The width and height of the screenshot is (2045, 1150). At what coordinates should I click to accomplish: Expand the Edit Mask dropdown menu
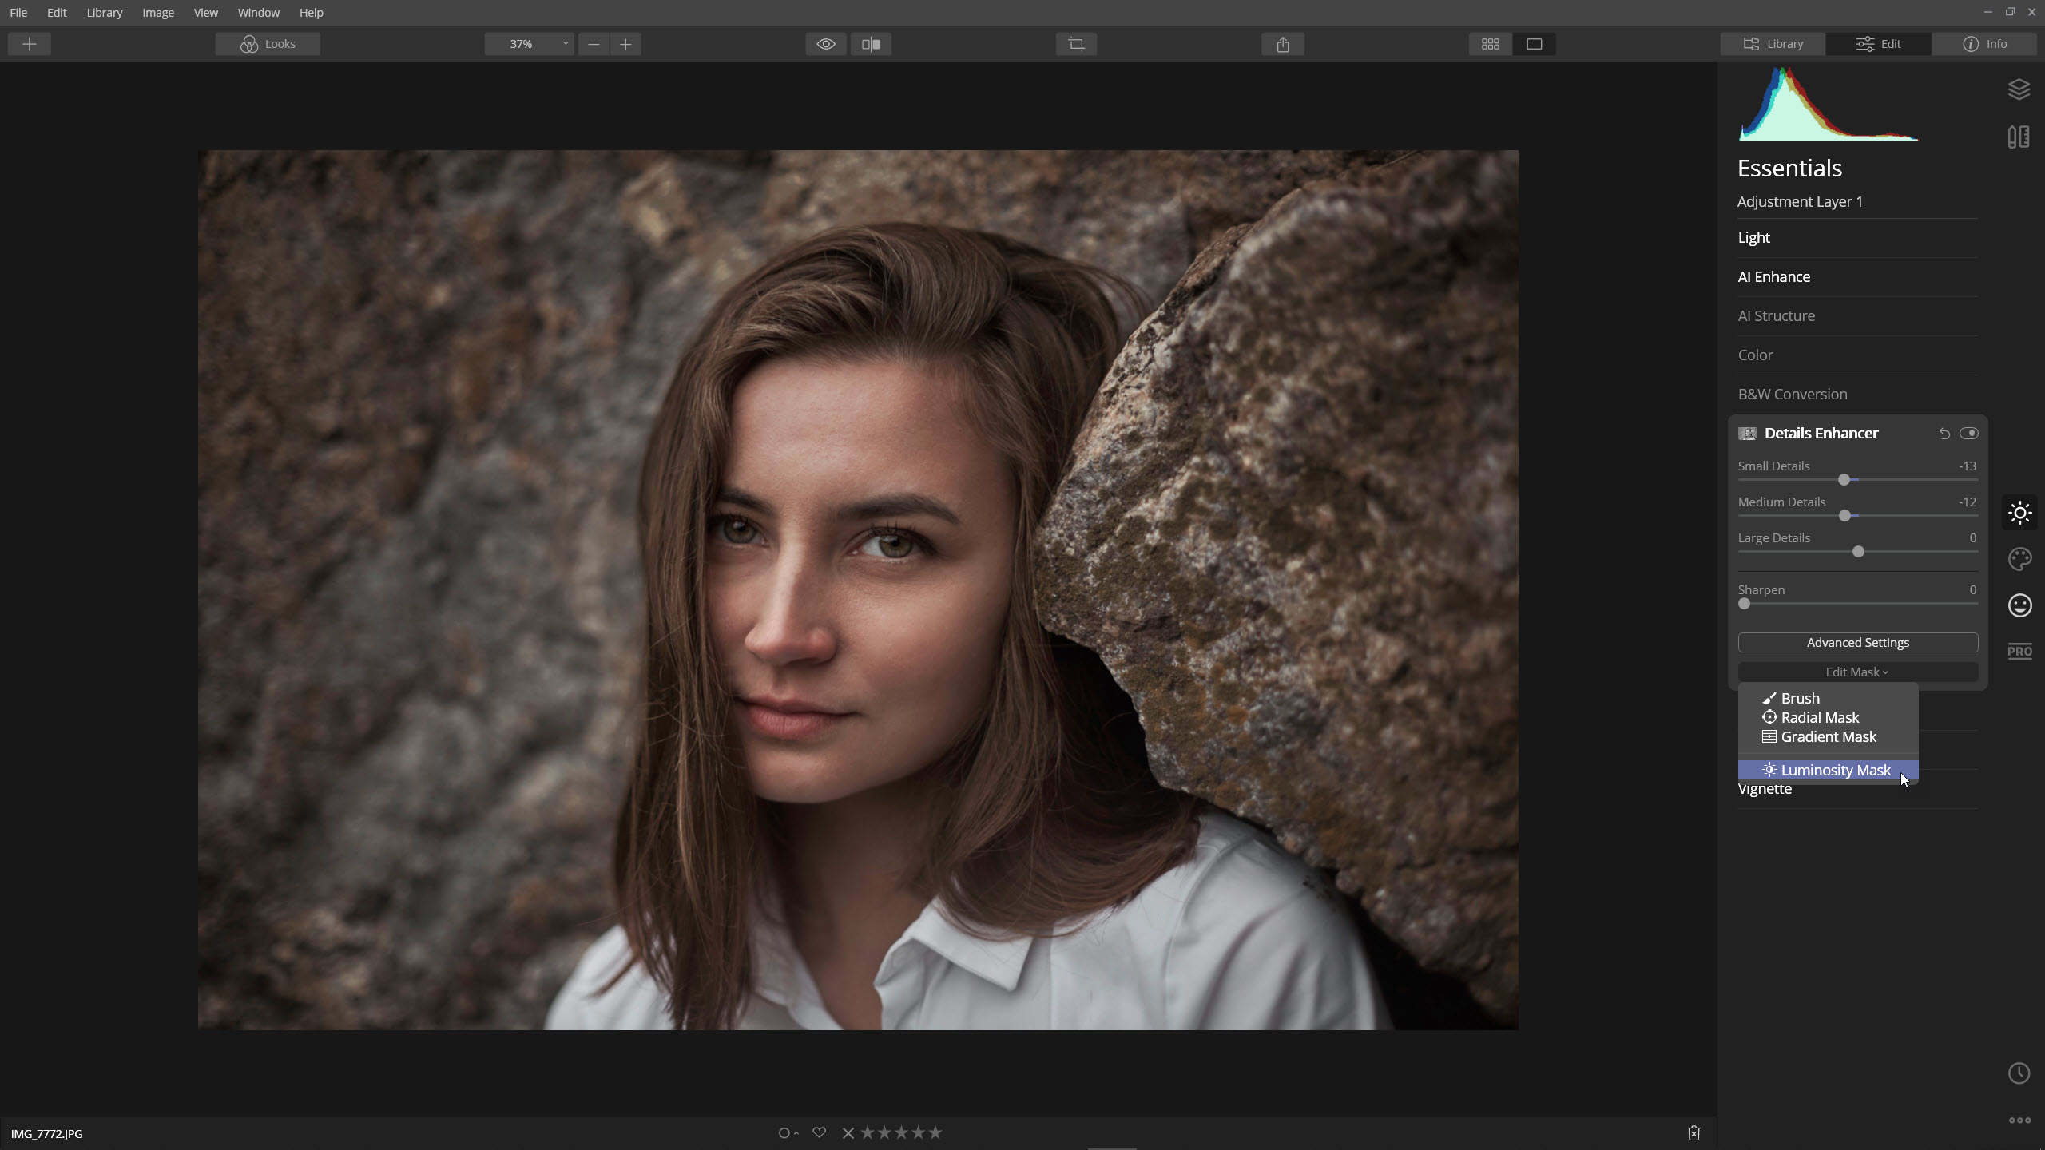coord(1856,672)
